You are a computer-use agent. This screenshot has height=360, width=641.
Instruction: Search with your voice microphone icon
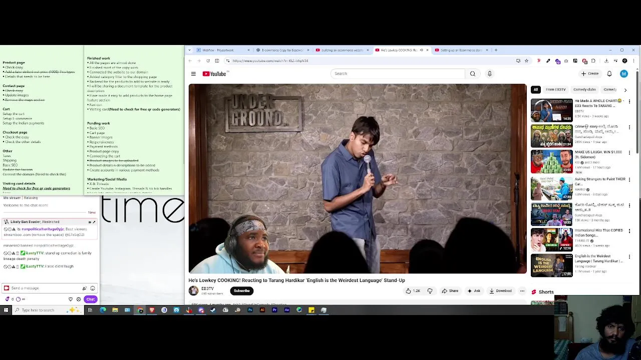click(x=489, y=73)
